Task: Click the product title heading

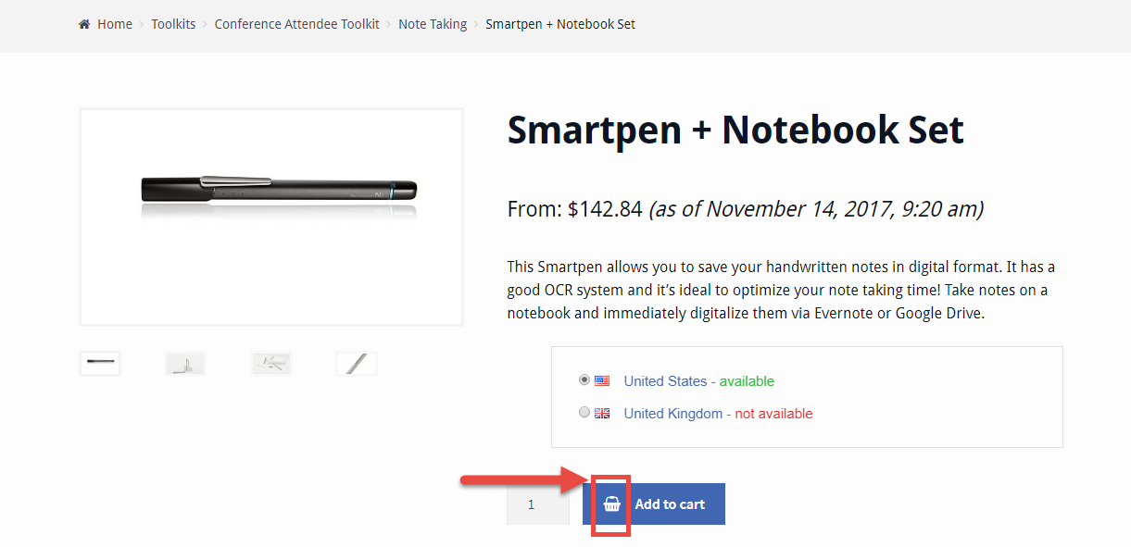Action: [x=735, y=130]
